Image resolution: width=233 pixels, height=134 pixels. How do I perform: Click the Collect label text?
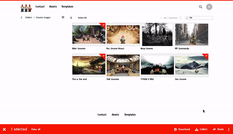pos(204,129)
